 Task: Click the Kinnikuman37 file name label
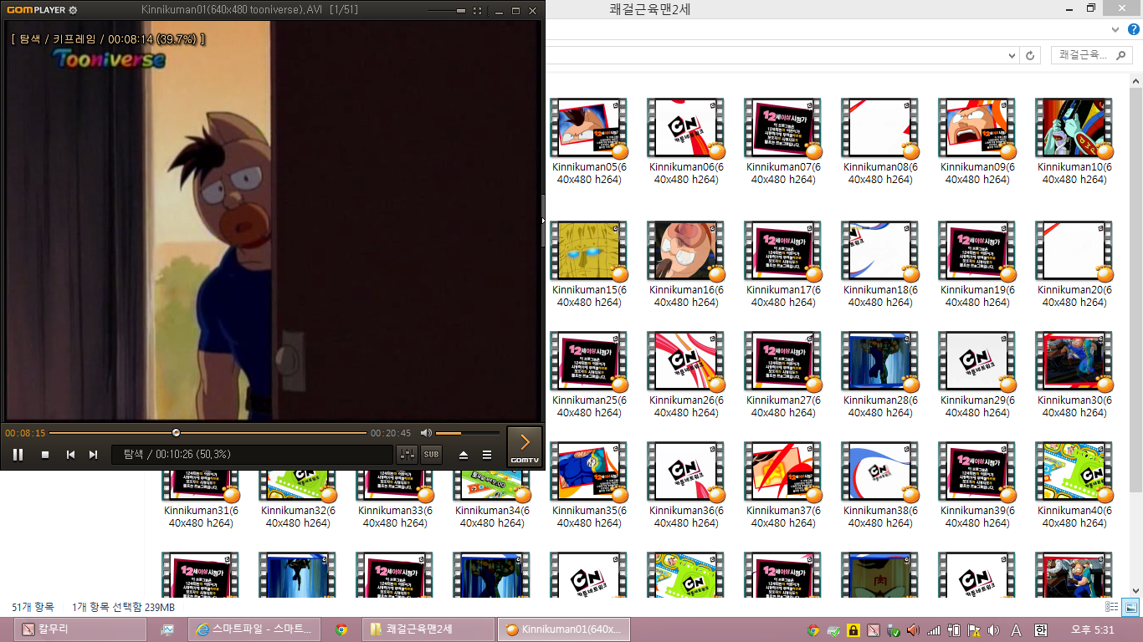(782, 517)
